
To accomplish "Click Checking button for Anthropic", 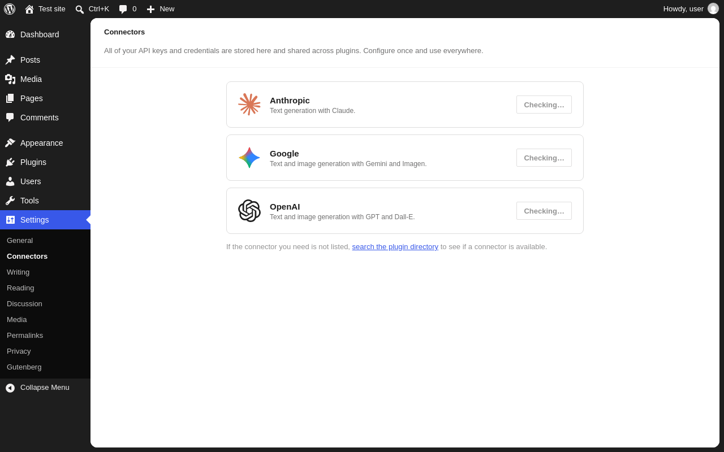I will tap(544, 105).
